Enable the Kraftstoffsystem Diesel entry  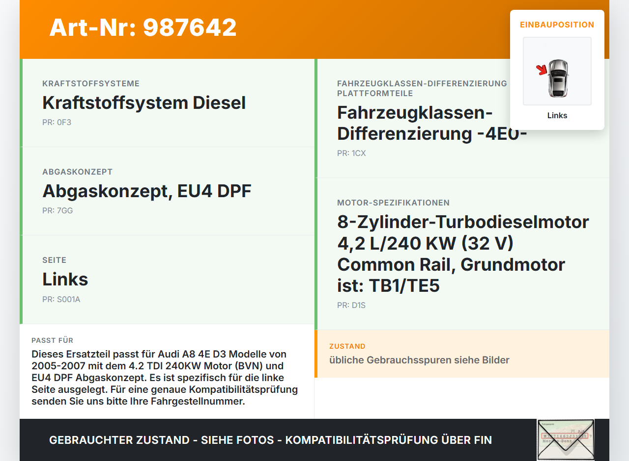coord(144,103)
